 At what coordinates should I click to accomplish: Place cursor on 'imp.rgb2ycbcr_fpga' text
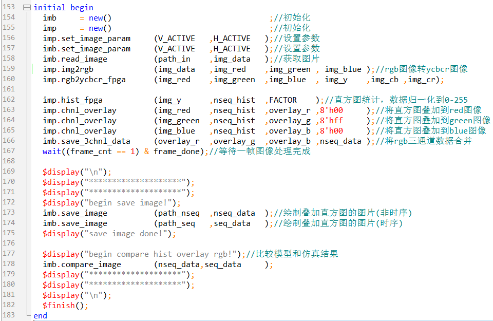coord(84,80)
